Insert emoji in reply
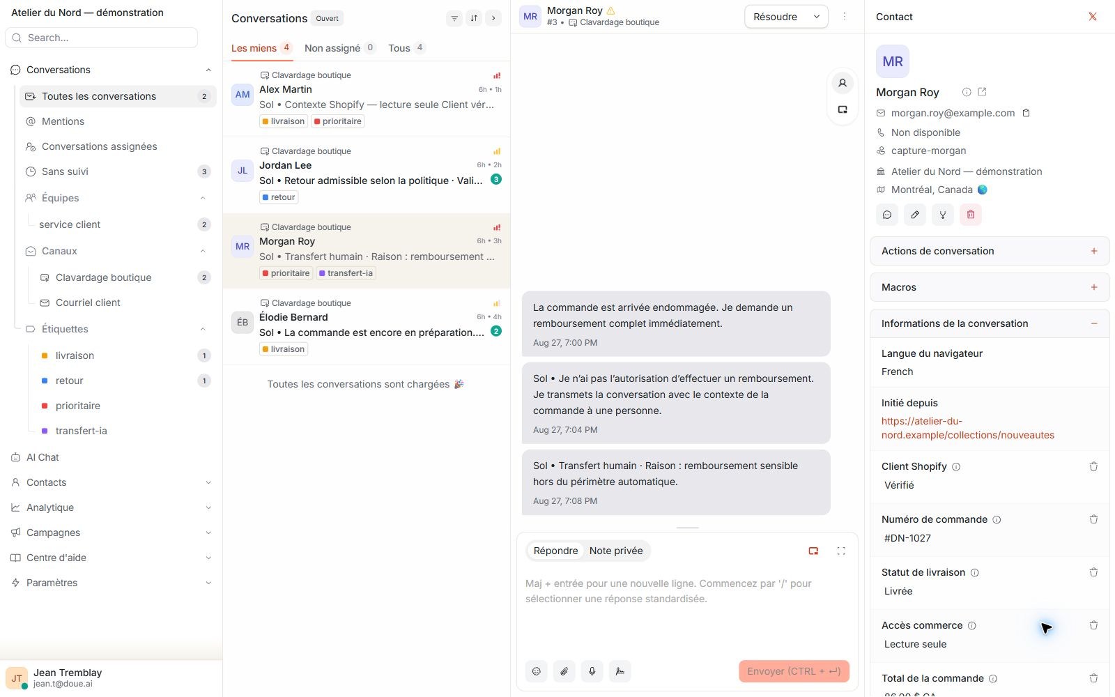Viewport: 1115px width, 697px height. (x=537, y=671)
